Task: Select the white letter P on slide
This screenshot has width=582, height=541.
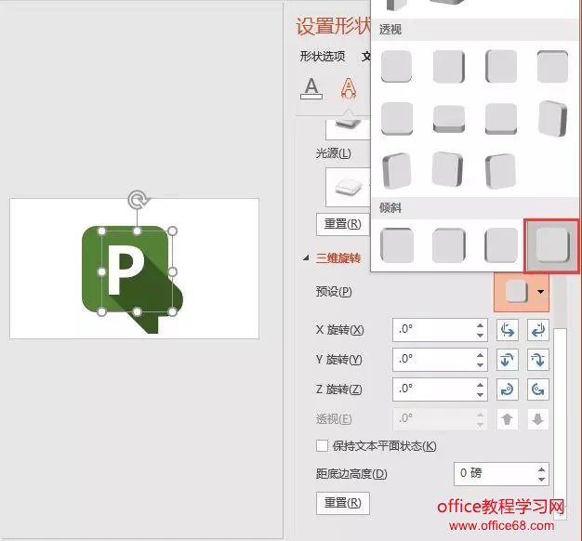Action: (x=125, y=269)
